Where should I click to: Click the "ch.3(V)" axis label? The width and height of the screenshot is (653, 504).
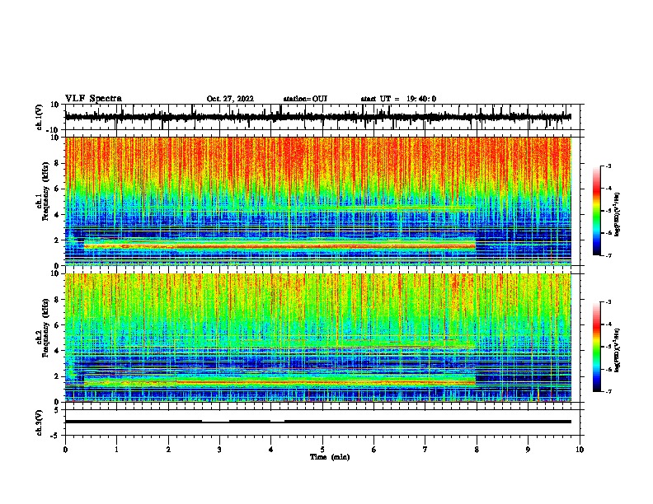click(x=40, y=422)
